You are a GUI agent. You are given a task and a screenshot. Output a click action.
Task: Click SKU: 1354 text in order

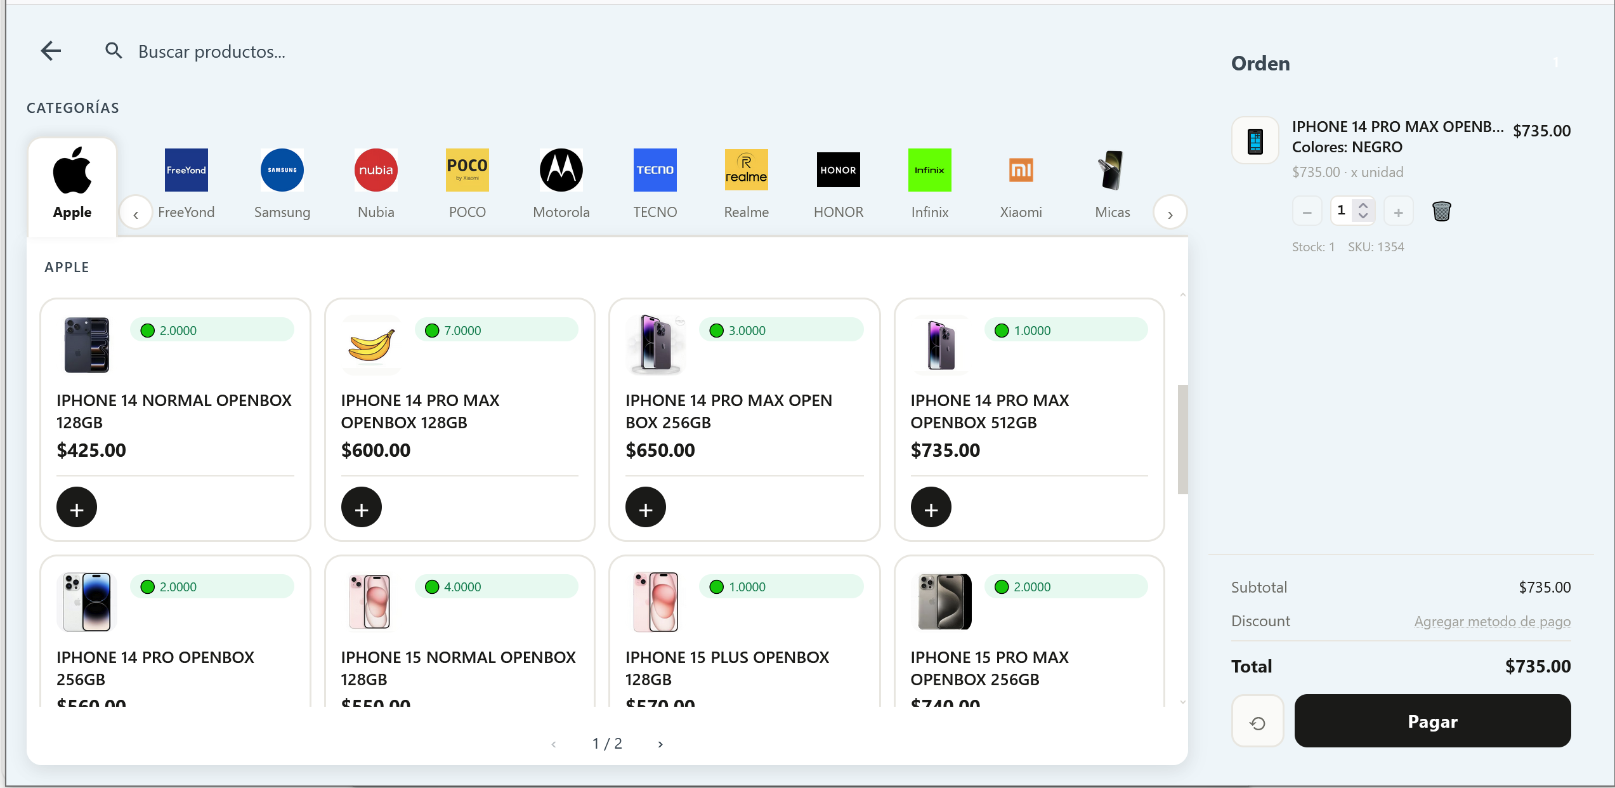click(1376, 247)
